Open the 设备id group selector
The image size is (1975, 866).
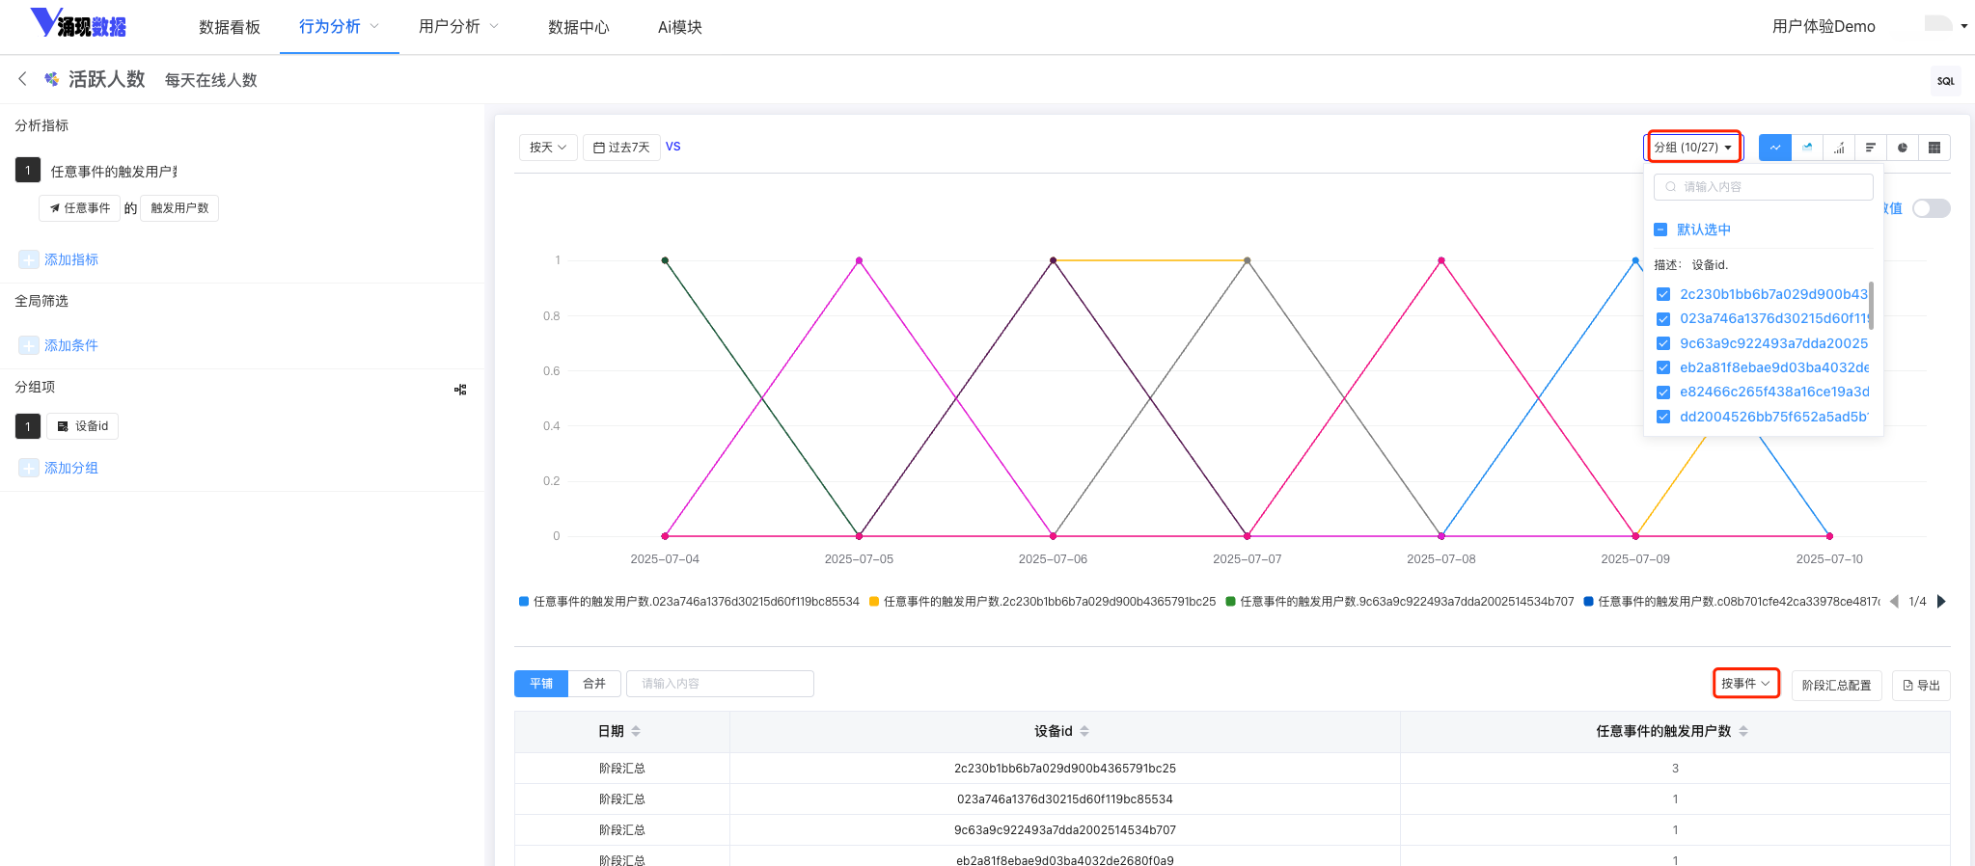coord(82,426)
